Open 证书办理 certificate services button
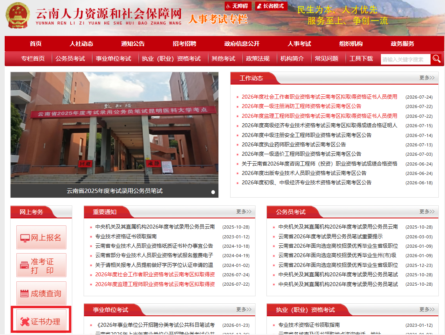This screenshot has width=445, height=335. click(41, 321)
